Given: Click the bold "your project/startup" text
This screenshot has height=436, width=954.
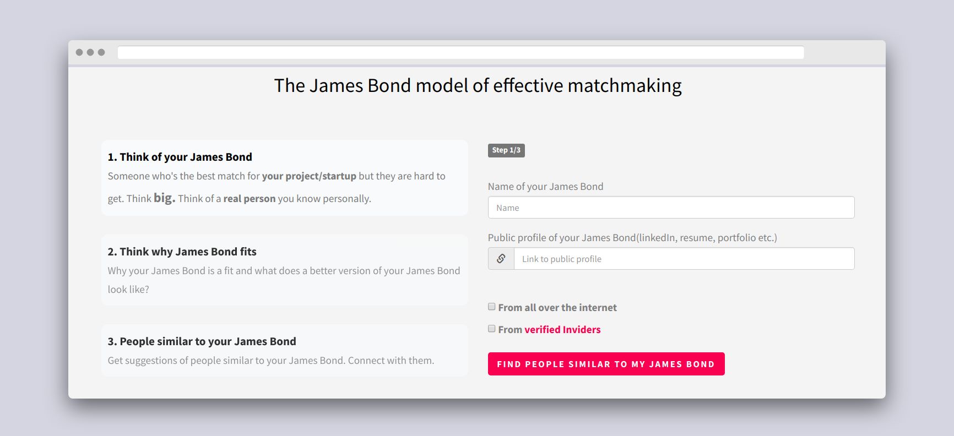Looking at the screenshot, I should point(309,176).
